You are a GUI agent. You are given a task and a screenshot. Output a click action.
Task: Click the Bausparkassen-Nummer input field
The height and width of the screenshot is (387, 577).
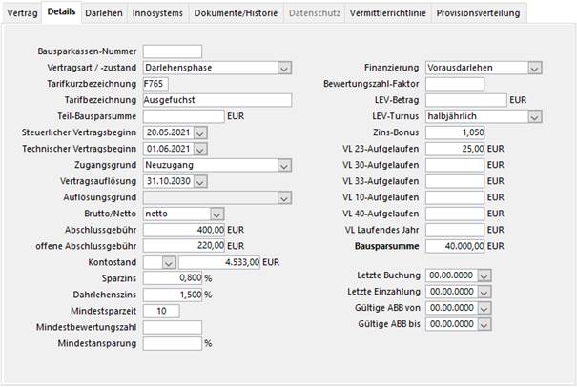pos(172,51)
